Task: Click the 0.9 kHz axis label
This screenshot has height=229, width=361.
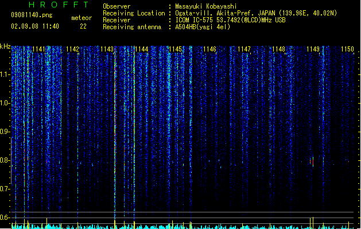Action: coord(5,132)
